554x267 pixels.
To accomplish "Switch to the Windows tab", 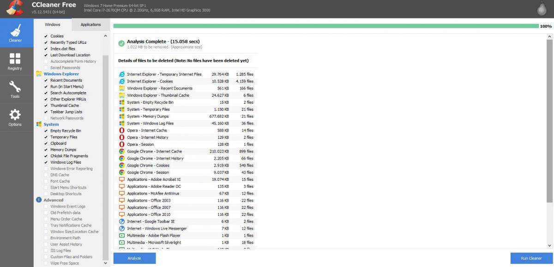I will tap(53, 24).
